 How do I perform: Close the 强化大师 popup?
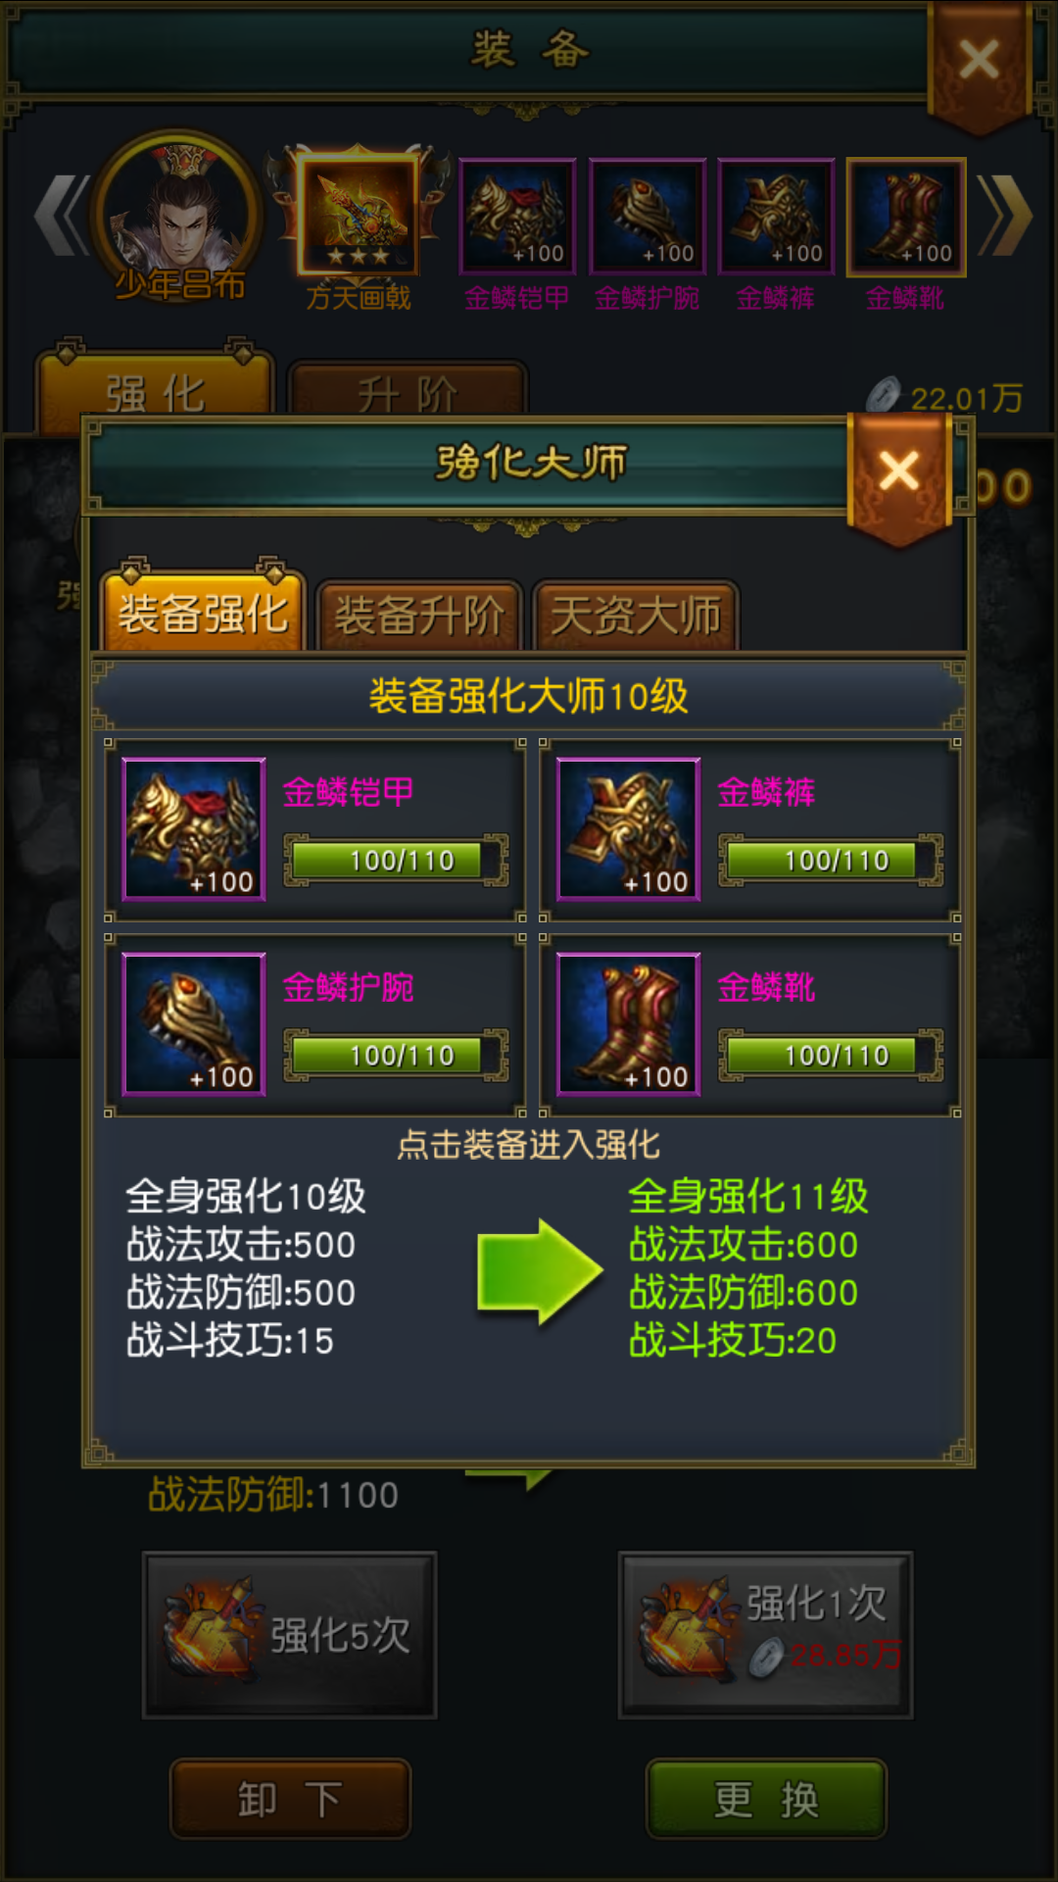pyautogui.click(x=899, y=471)
